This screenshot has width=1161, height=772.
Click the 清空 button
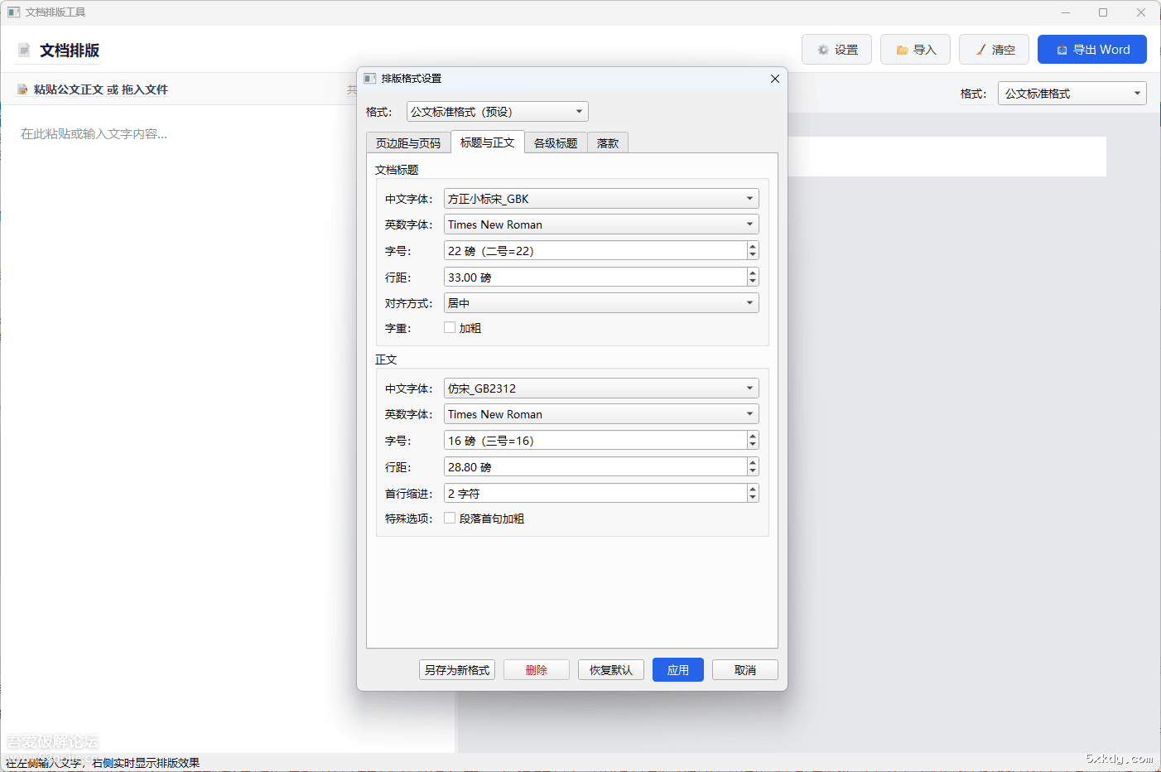click(994, 50)
